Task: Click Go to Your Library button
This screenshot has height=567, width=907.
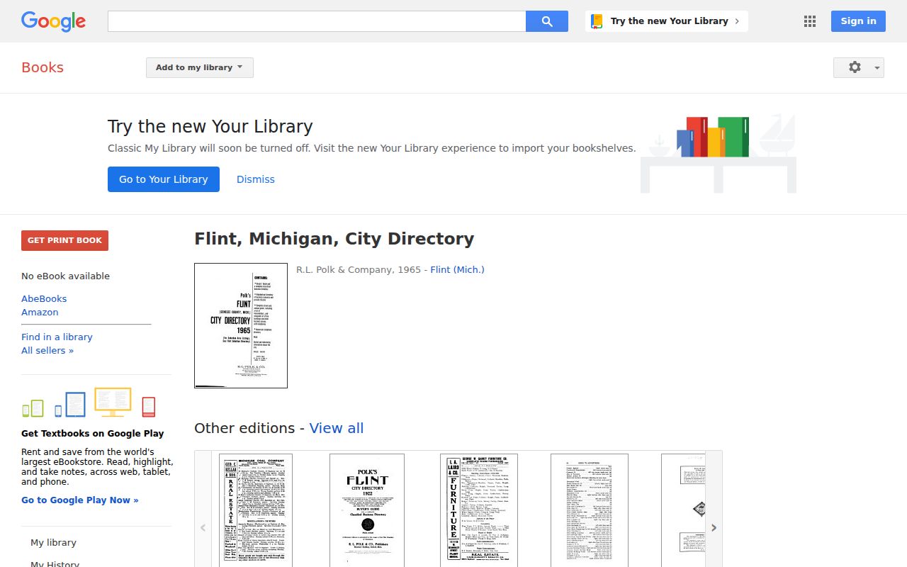Action: pyautogui.click(x=164, y=179)
